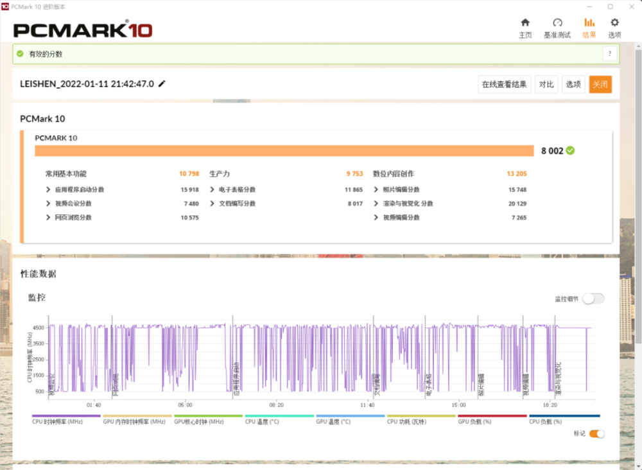
Task: Toggle the 监控细节 monitoring details switch
Action: 593,299
